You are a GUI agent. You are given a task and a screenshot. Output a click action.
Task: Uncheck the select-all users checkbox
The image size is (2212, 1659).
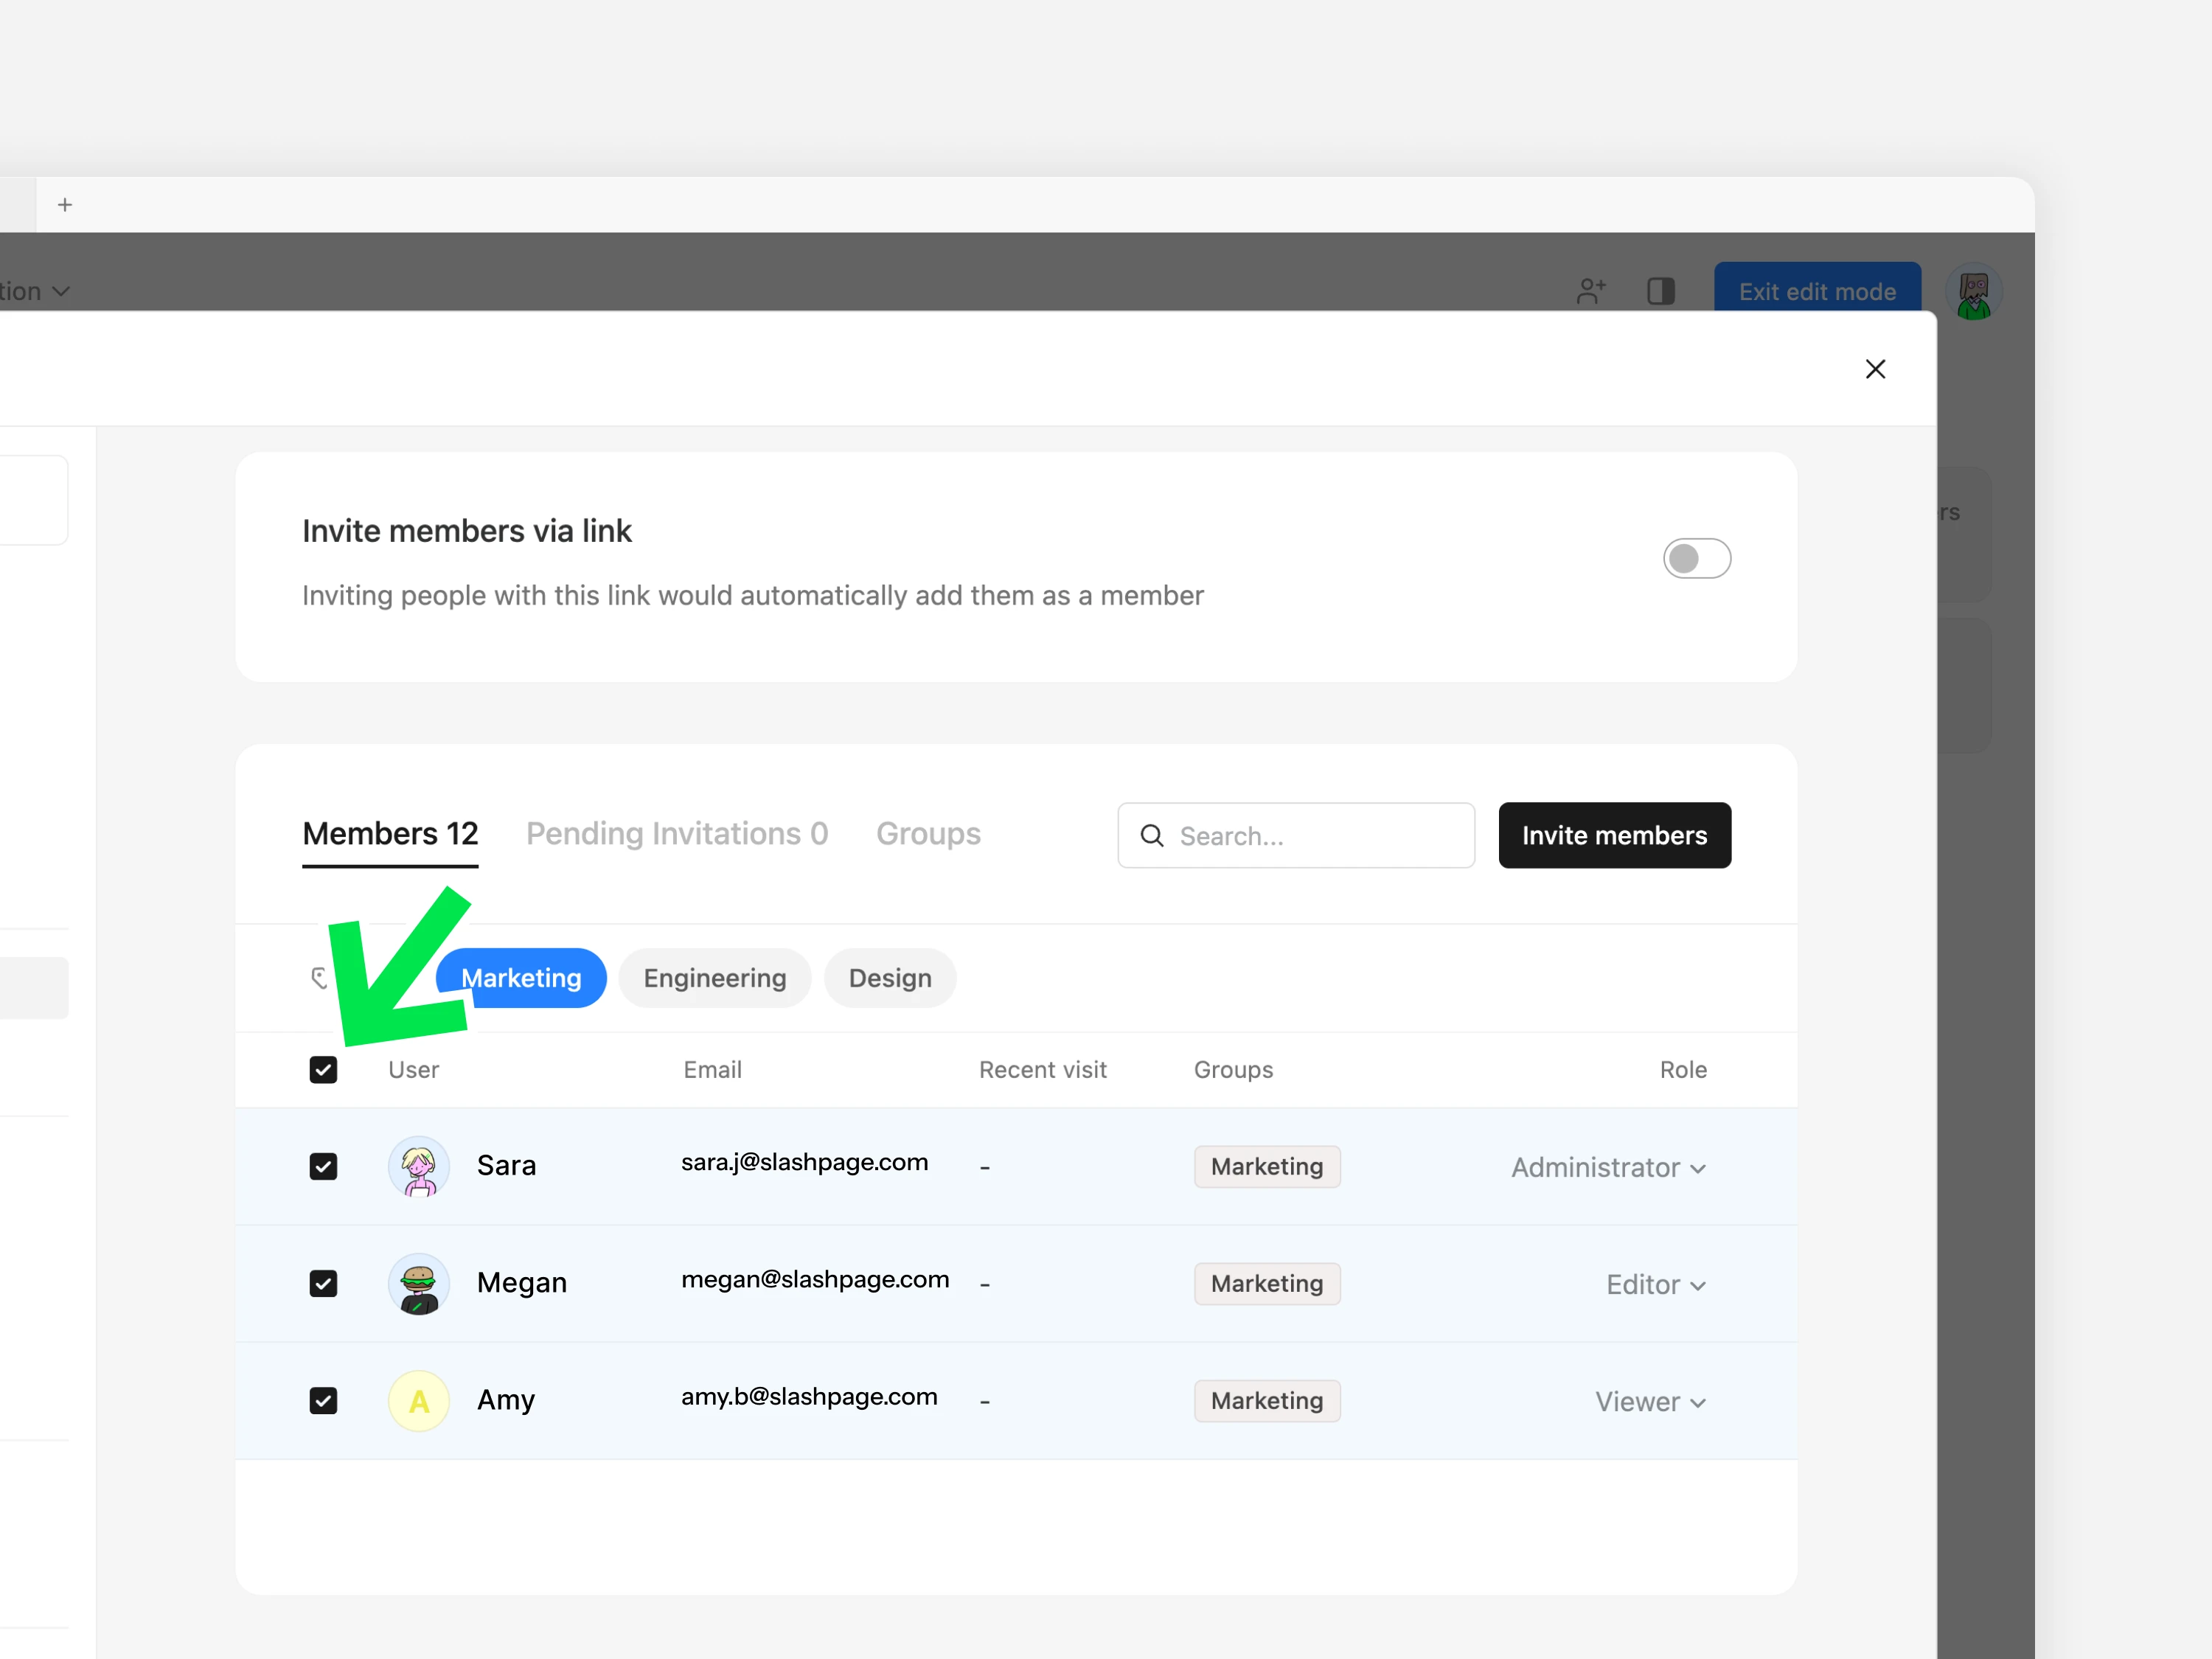point(323,1070)
